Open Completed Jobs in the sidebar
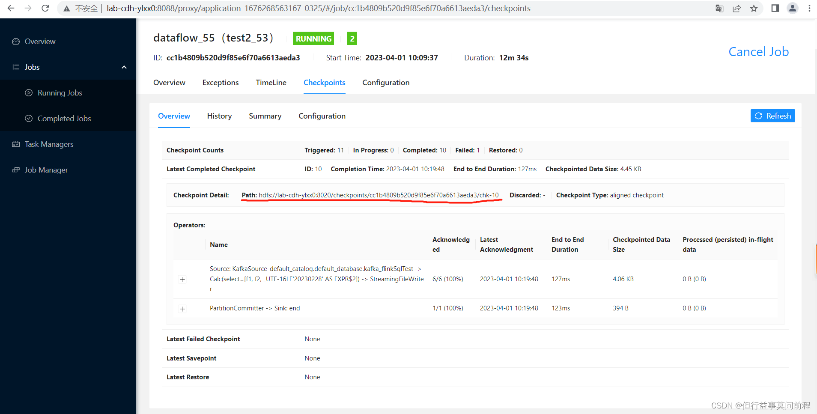The image size is (817, 414). click(64, 119)
